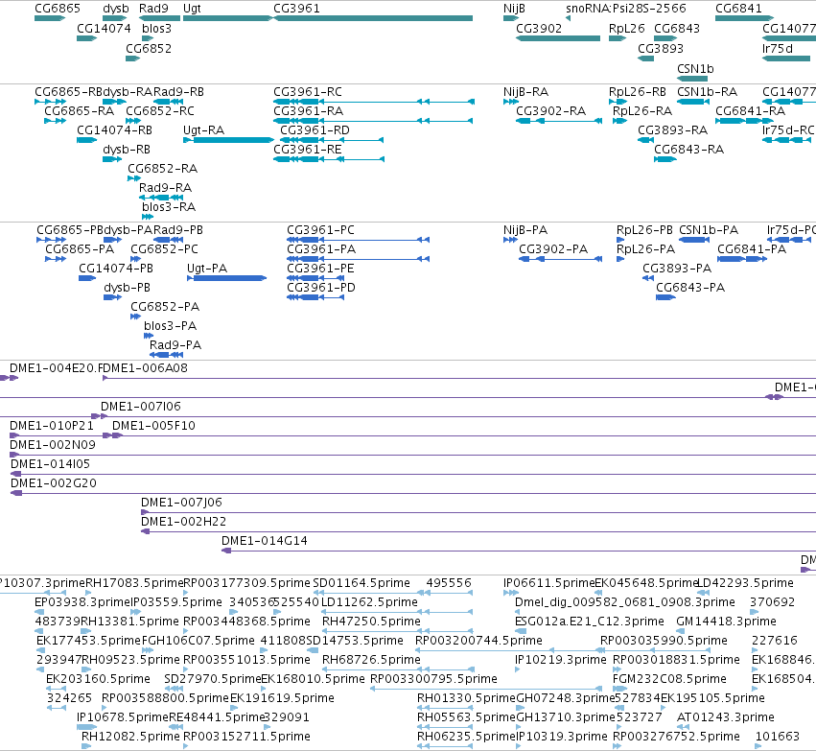Click the CG6865 gene glyph
Viewport: 816px width, 751px height.
pos(50,18)
